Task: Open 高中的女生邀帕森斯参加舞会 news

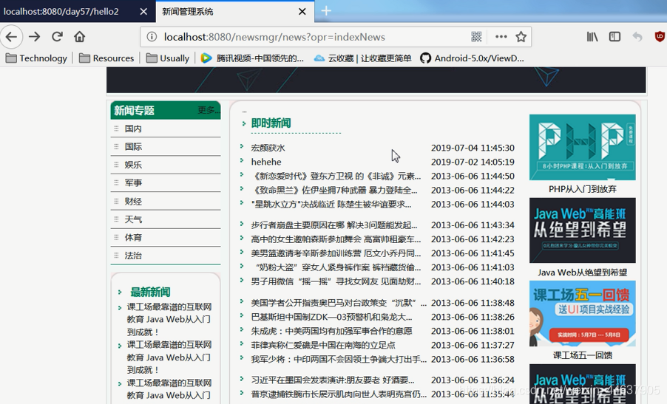Action: point(336,239)
